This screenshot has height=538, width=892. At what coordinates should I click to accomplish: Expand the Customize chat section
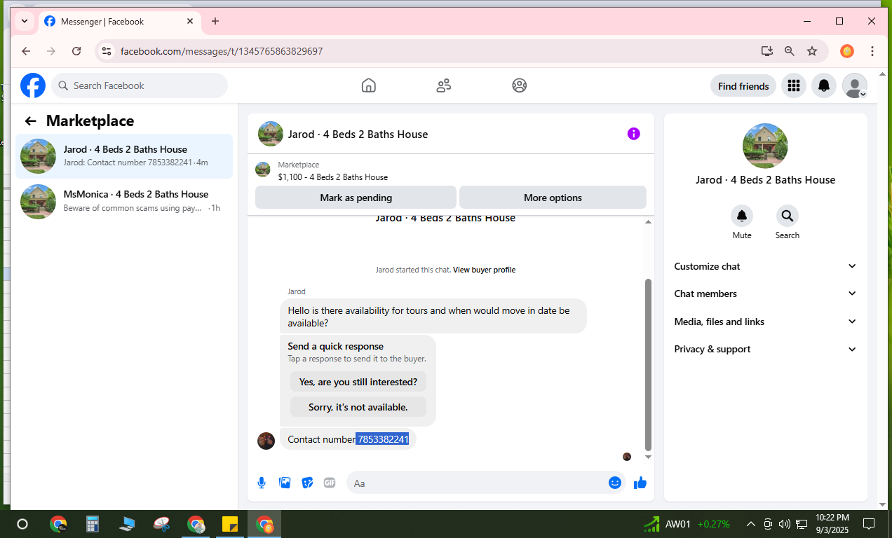[765, 266]
